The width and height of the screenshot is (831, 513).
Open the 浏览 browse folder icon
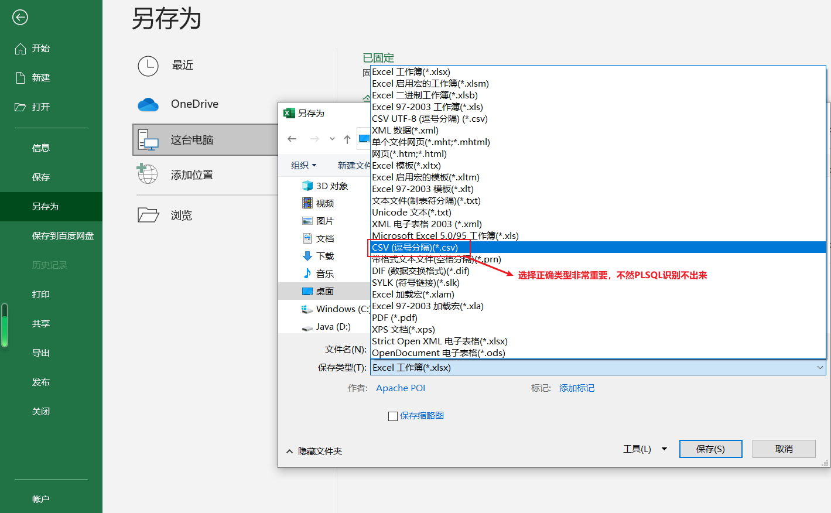click(x=148, y=215)
